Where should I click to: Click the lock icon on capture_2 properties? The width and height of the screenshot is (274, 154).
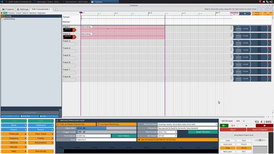click(57, 121)
